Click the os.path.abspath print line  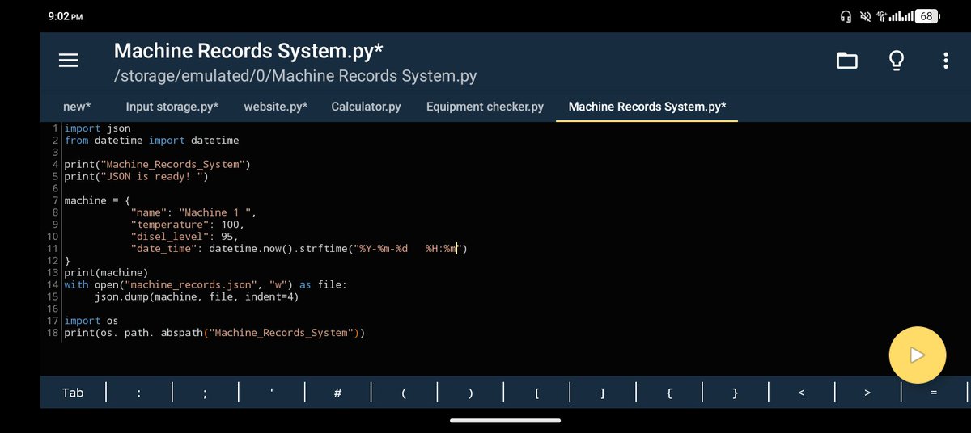click(x=214, y=333)
